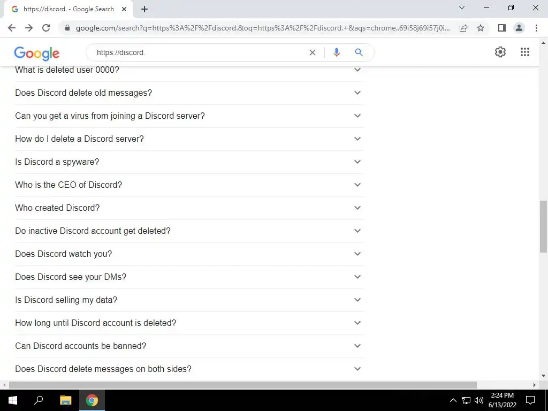This screenshot has width=548, height=411.
Task: Expand 'Do inactive Discord account get deleted?'
Action: (189, 231)
